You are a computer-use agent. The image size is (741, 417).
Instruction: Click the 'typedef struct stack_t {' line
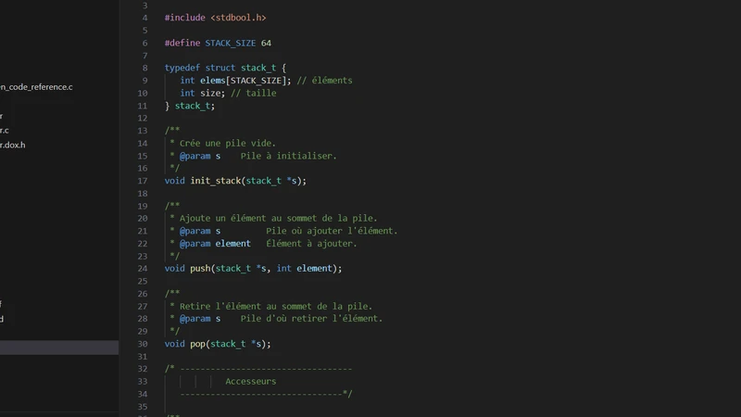(x=225, y=68)
